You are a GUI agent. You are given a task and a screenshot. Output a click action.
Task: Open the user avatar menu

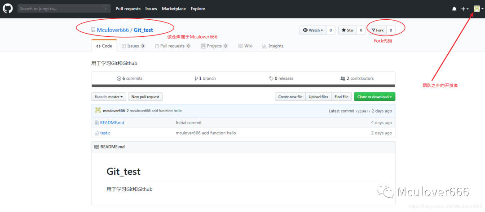pyautogui.click(x=479, y=9)
